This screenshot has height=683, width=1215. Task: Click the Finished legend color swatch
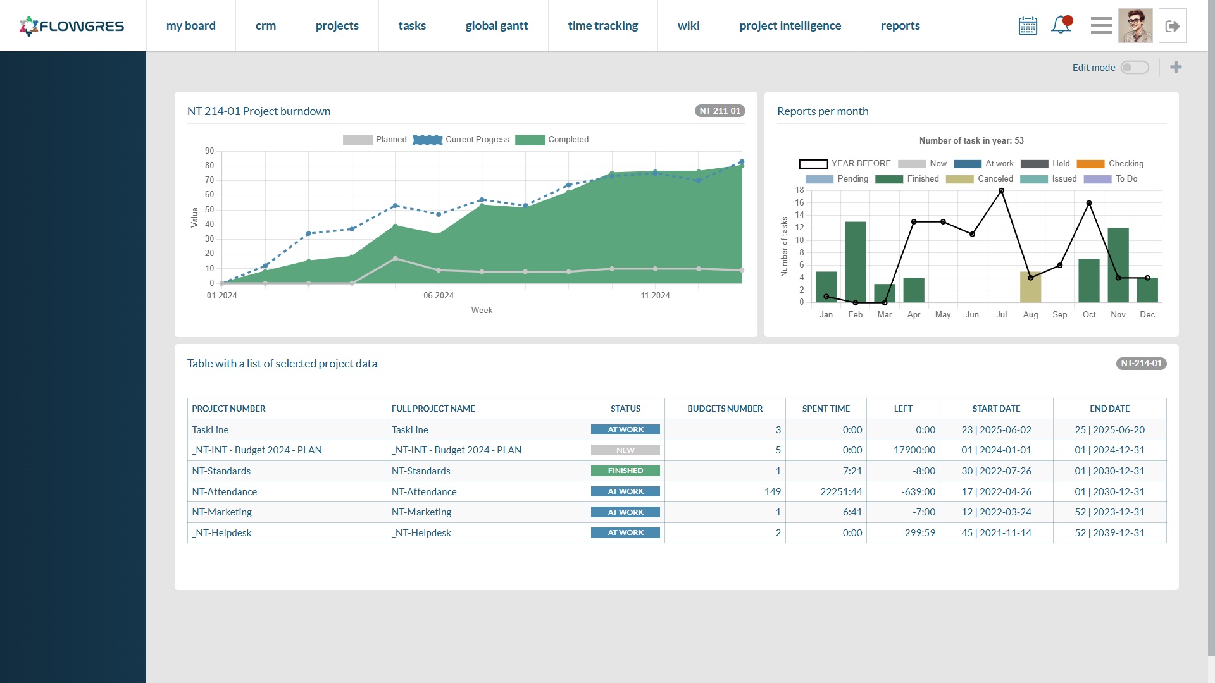(x=888, y=180)
